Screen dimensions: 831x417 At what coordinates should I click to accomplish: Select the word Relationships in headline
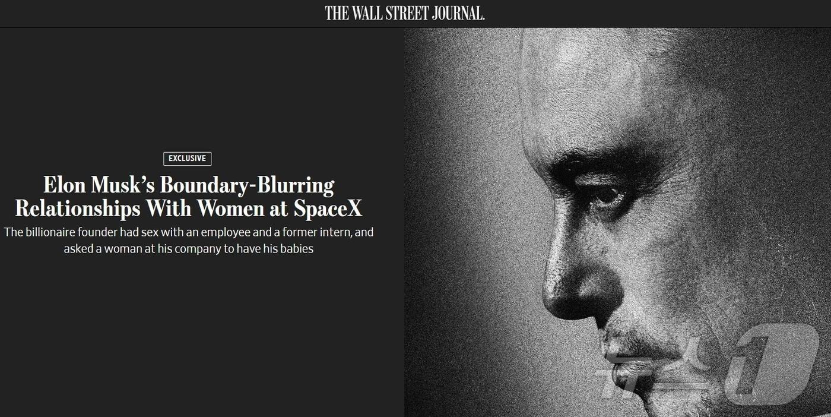[x=78, y=208]
